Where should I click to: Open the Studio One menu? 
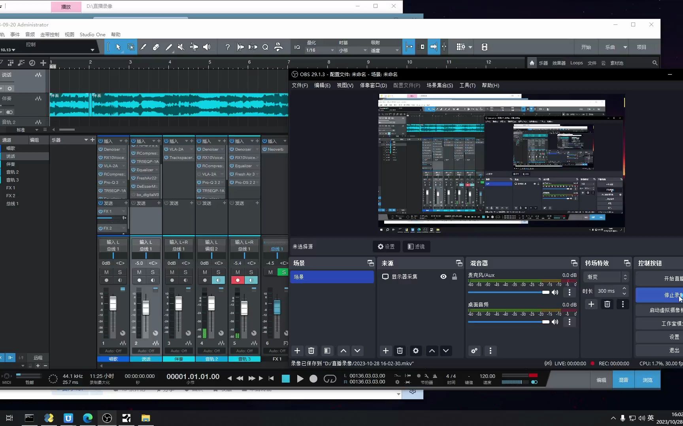pyautogui.click(x=92, y=35)
